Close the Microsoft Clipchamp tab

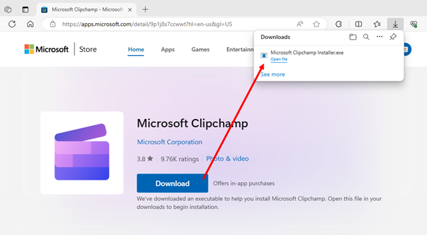[130, 9]
